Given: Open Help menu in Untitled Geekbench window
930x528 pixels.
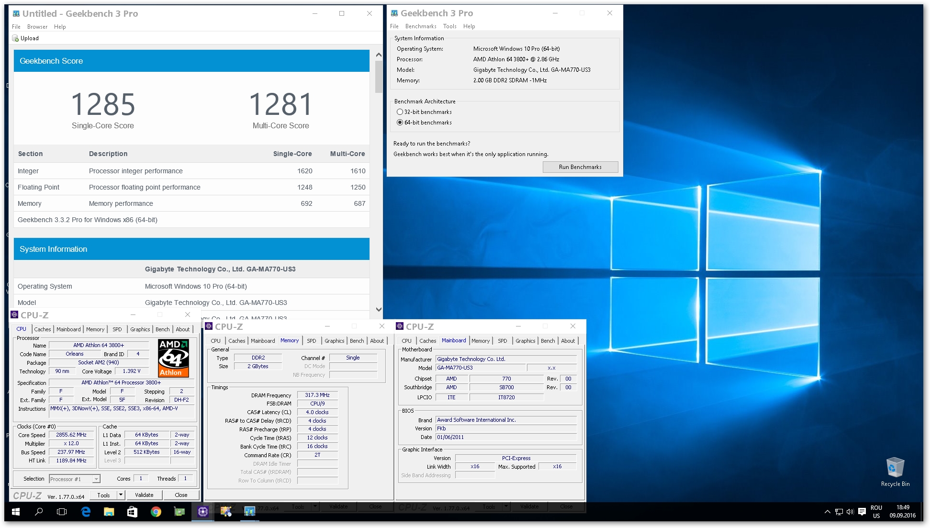Looking at the screenshot, I should coord(60,27).
